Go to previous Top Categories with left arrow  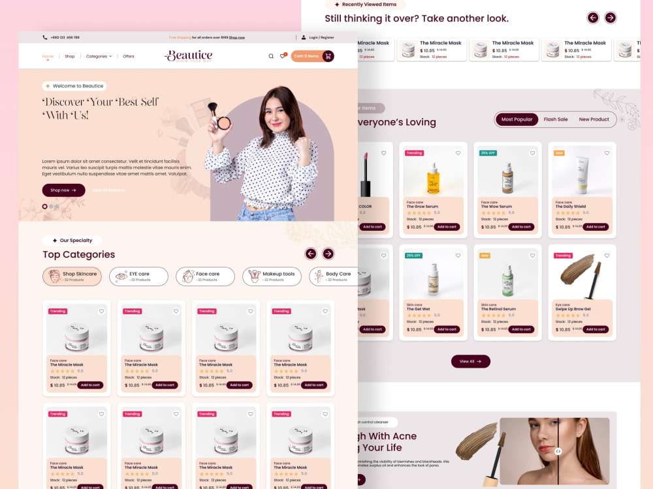(x=311, y=254)
